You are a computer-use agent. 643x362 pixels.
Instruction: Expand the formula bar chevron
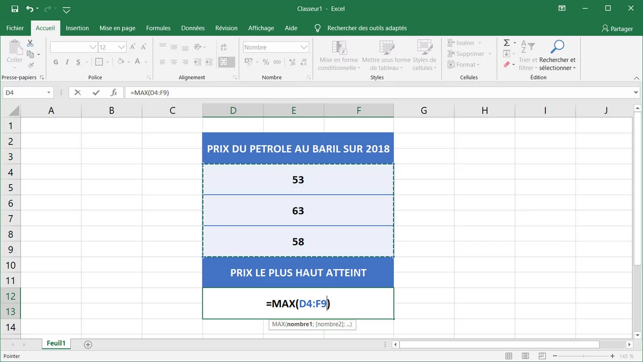[x=635, y=92]
